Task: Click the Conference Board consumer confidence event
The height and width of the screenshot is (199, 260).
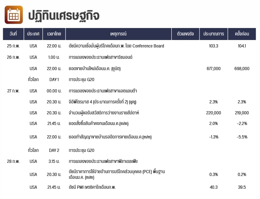Action: pos(117,46)
